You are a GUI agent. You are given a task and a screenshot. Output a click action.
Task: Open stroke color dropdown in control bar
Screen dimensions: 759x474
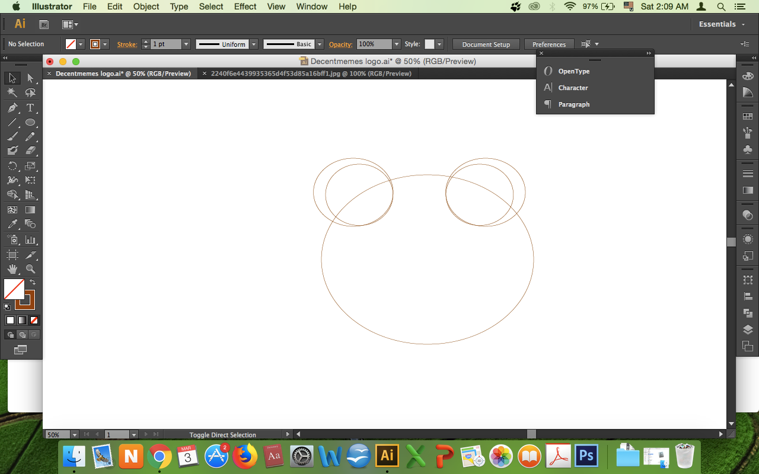click(x=105, y=44)
